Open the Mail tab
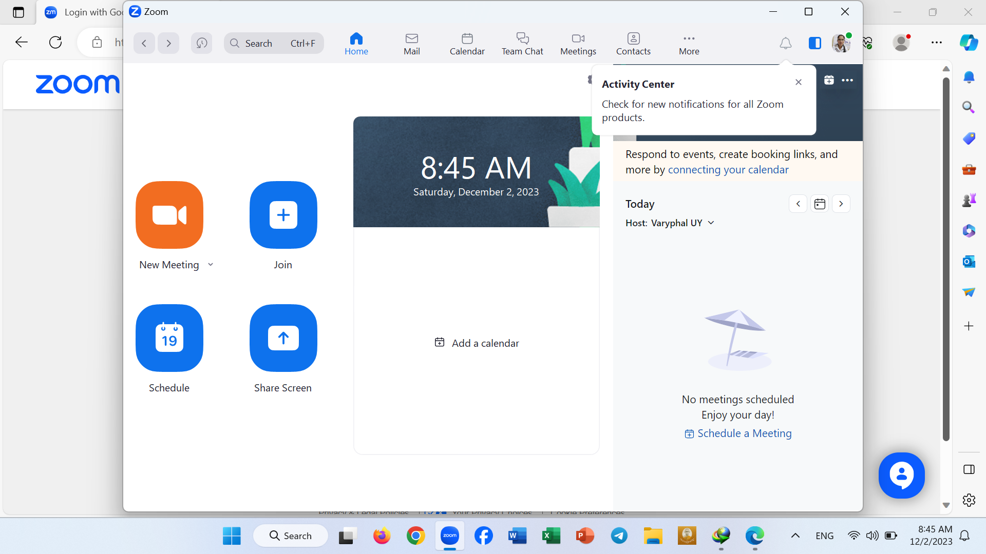This screenshot has height=554, width=986. click(x=412, y=44)
